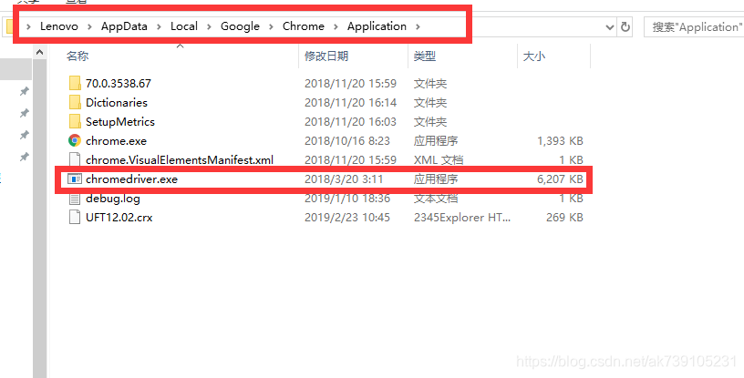Select the SetupMetrics folder icon
Viewport: 744px width, 378px height.
75,122
